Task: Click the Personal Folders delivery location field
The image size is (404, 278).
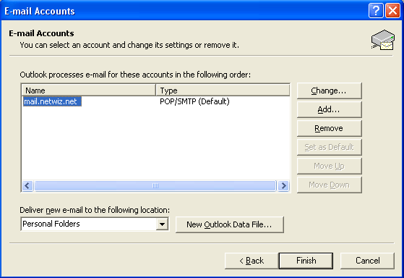Action: click(95, 224)
